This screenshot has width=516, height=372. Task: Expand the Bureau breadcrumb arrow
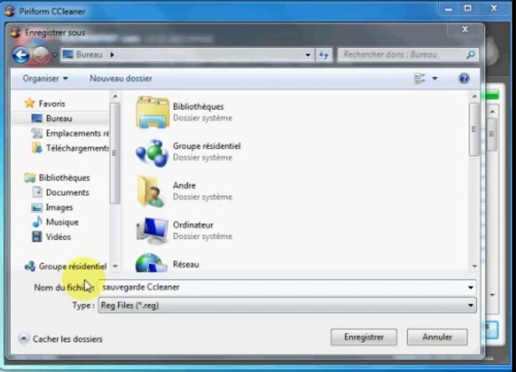pyautogui.click(x=112, y=55)
